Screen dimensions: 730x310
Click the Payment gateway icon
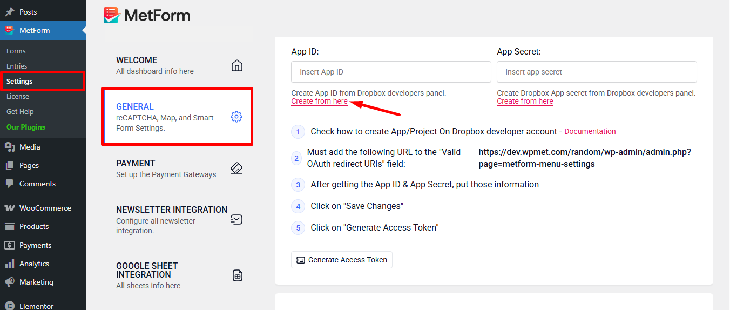[x=236, y=168]
